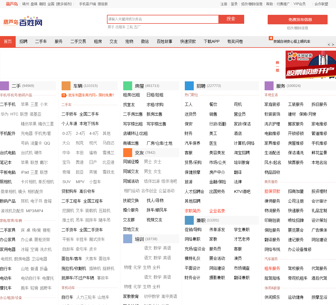The image size is (336, 305).
Task: Click the orange 交友 category icon
Action: coord(128,153)
